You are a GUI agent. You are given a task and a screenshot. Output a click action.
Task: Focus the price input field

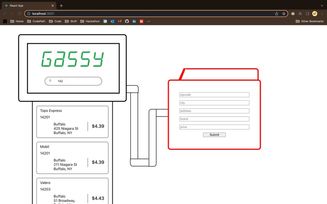(214, 127)
